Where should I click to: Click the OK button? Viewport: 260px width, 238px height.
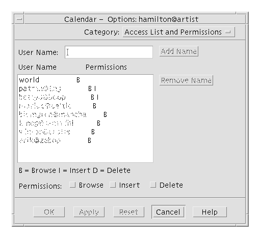coord(49,212)
